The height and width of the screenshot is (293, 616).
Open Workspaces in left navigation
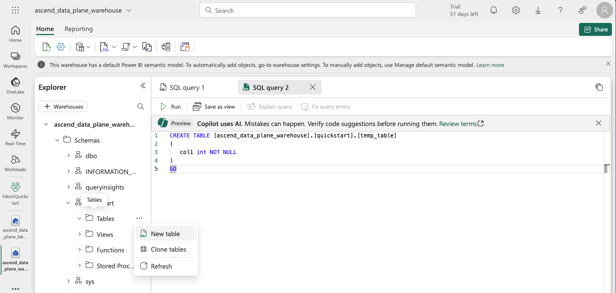[15, 60]
